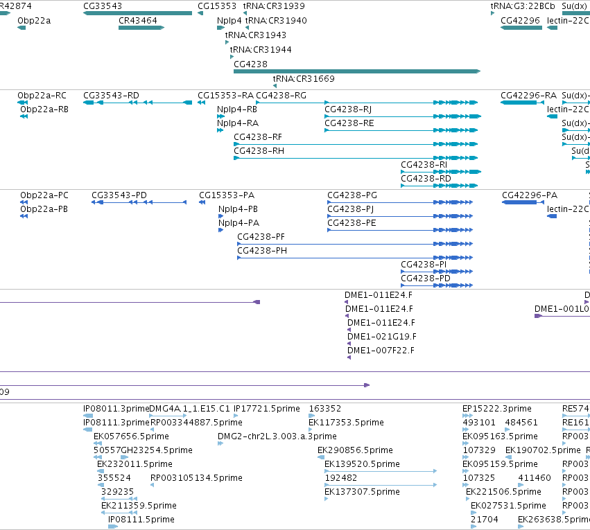The height and width of the screenshot is (530, 590).
Task: Select the EK117353.5prime EST
Action: pyautogui.click(x=311, y=430)
